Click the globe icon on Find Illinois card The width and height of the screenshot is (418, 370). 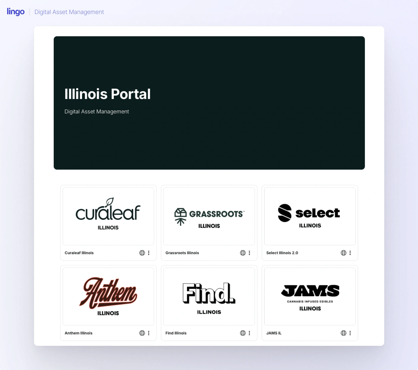coord(243,333)
